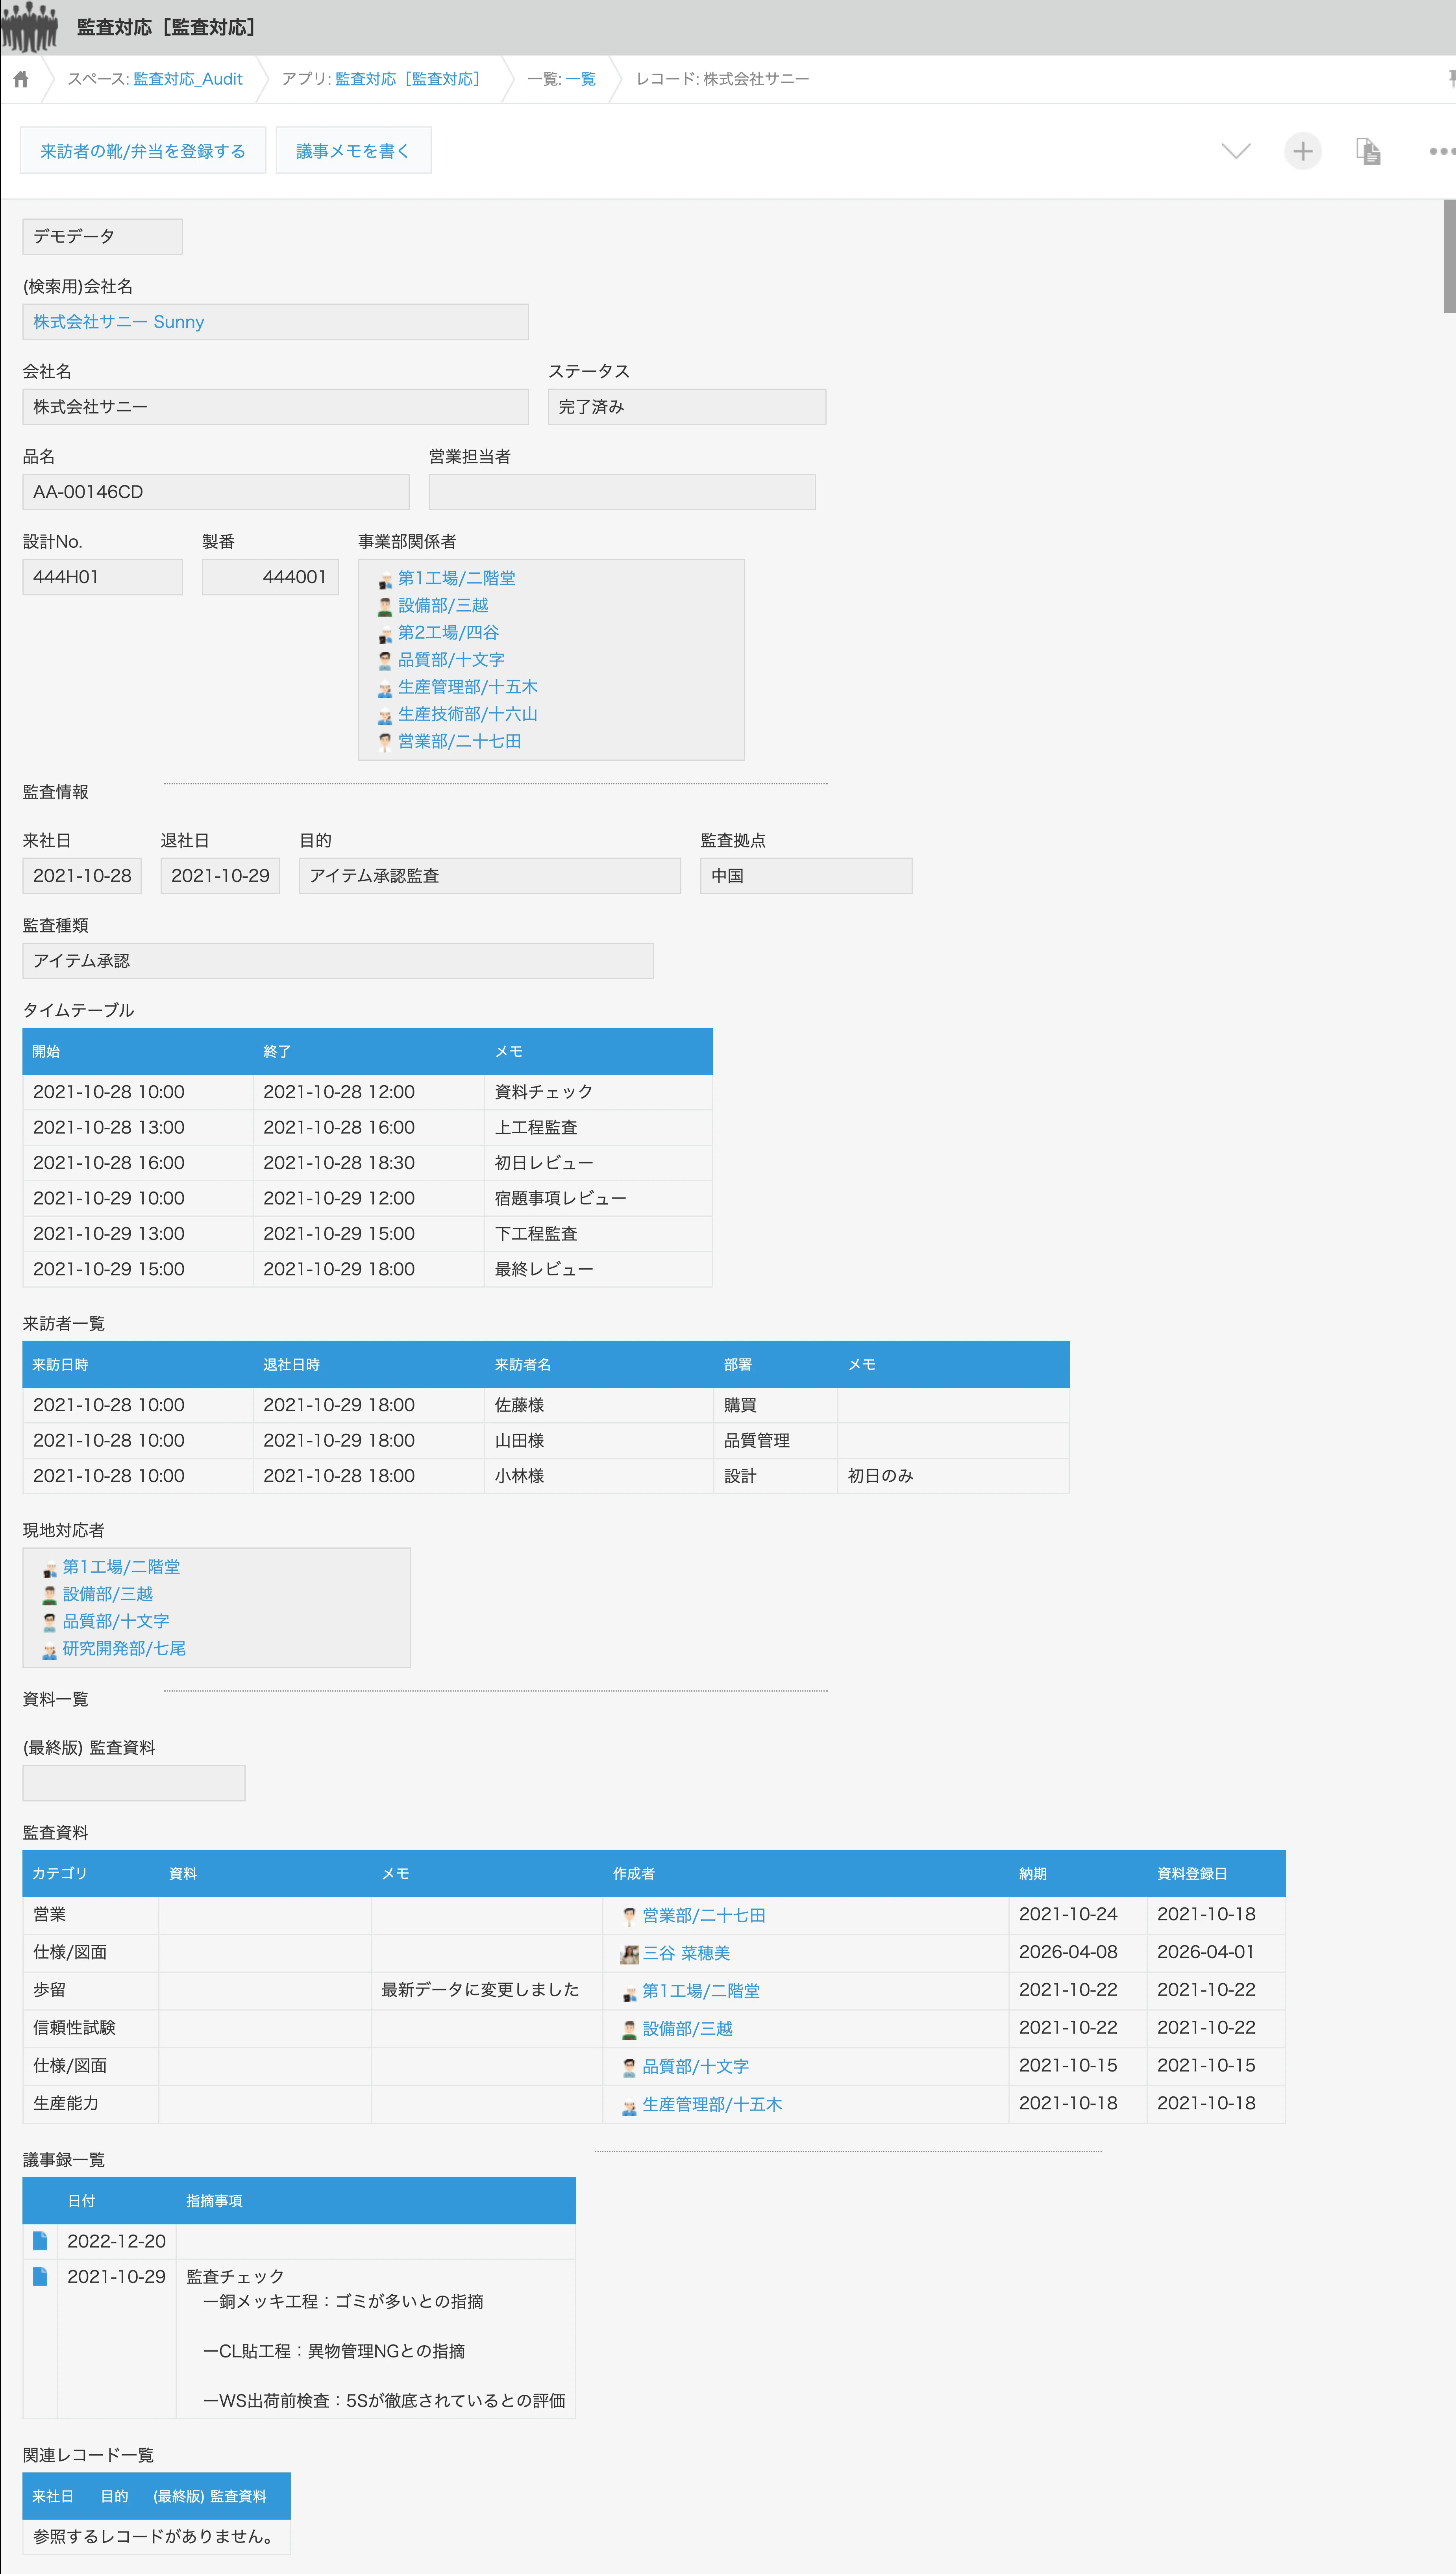Viewport: 1456px width, 2574px height.
Task: Click the 監査対応 app icon in the header
Action: [x=30, y=27]
